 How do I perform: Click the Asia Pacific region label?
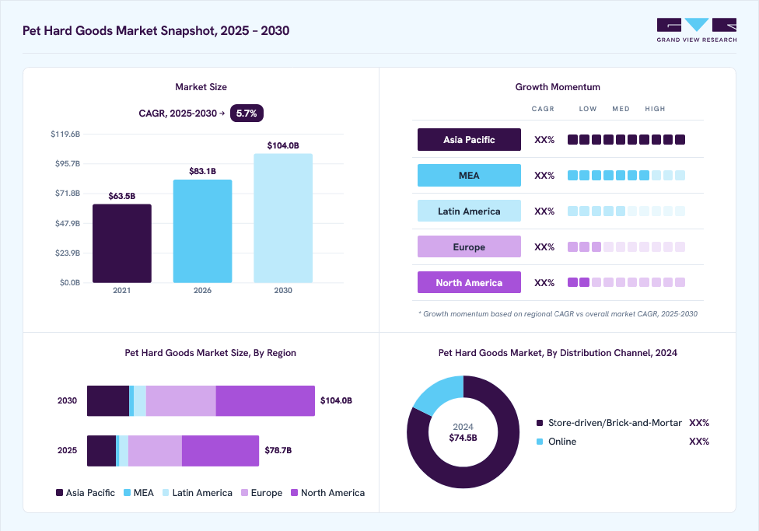(469, 139)
